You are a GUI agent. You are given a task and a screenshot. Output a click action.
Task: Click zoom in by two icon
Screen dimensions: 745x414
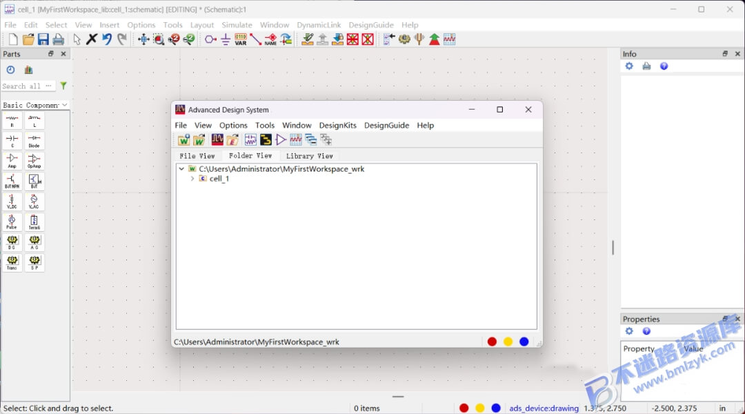pos(174,39)
